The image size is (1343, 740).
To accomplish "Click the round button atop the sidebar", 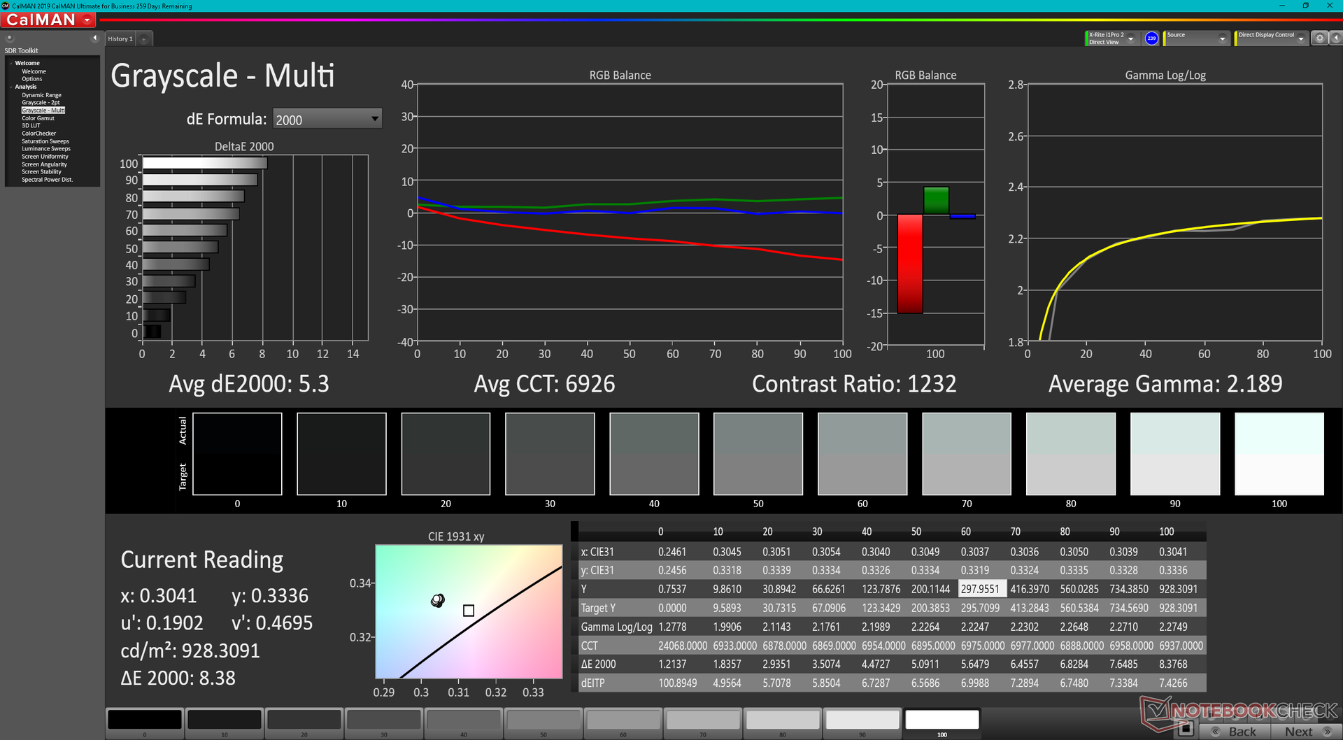I will [x=10, y=38].
